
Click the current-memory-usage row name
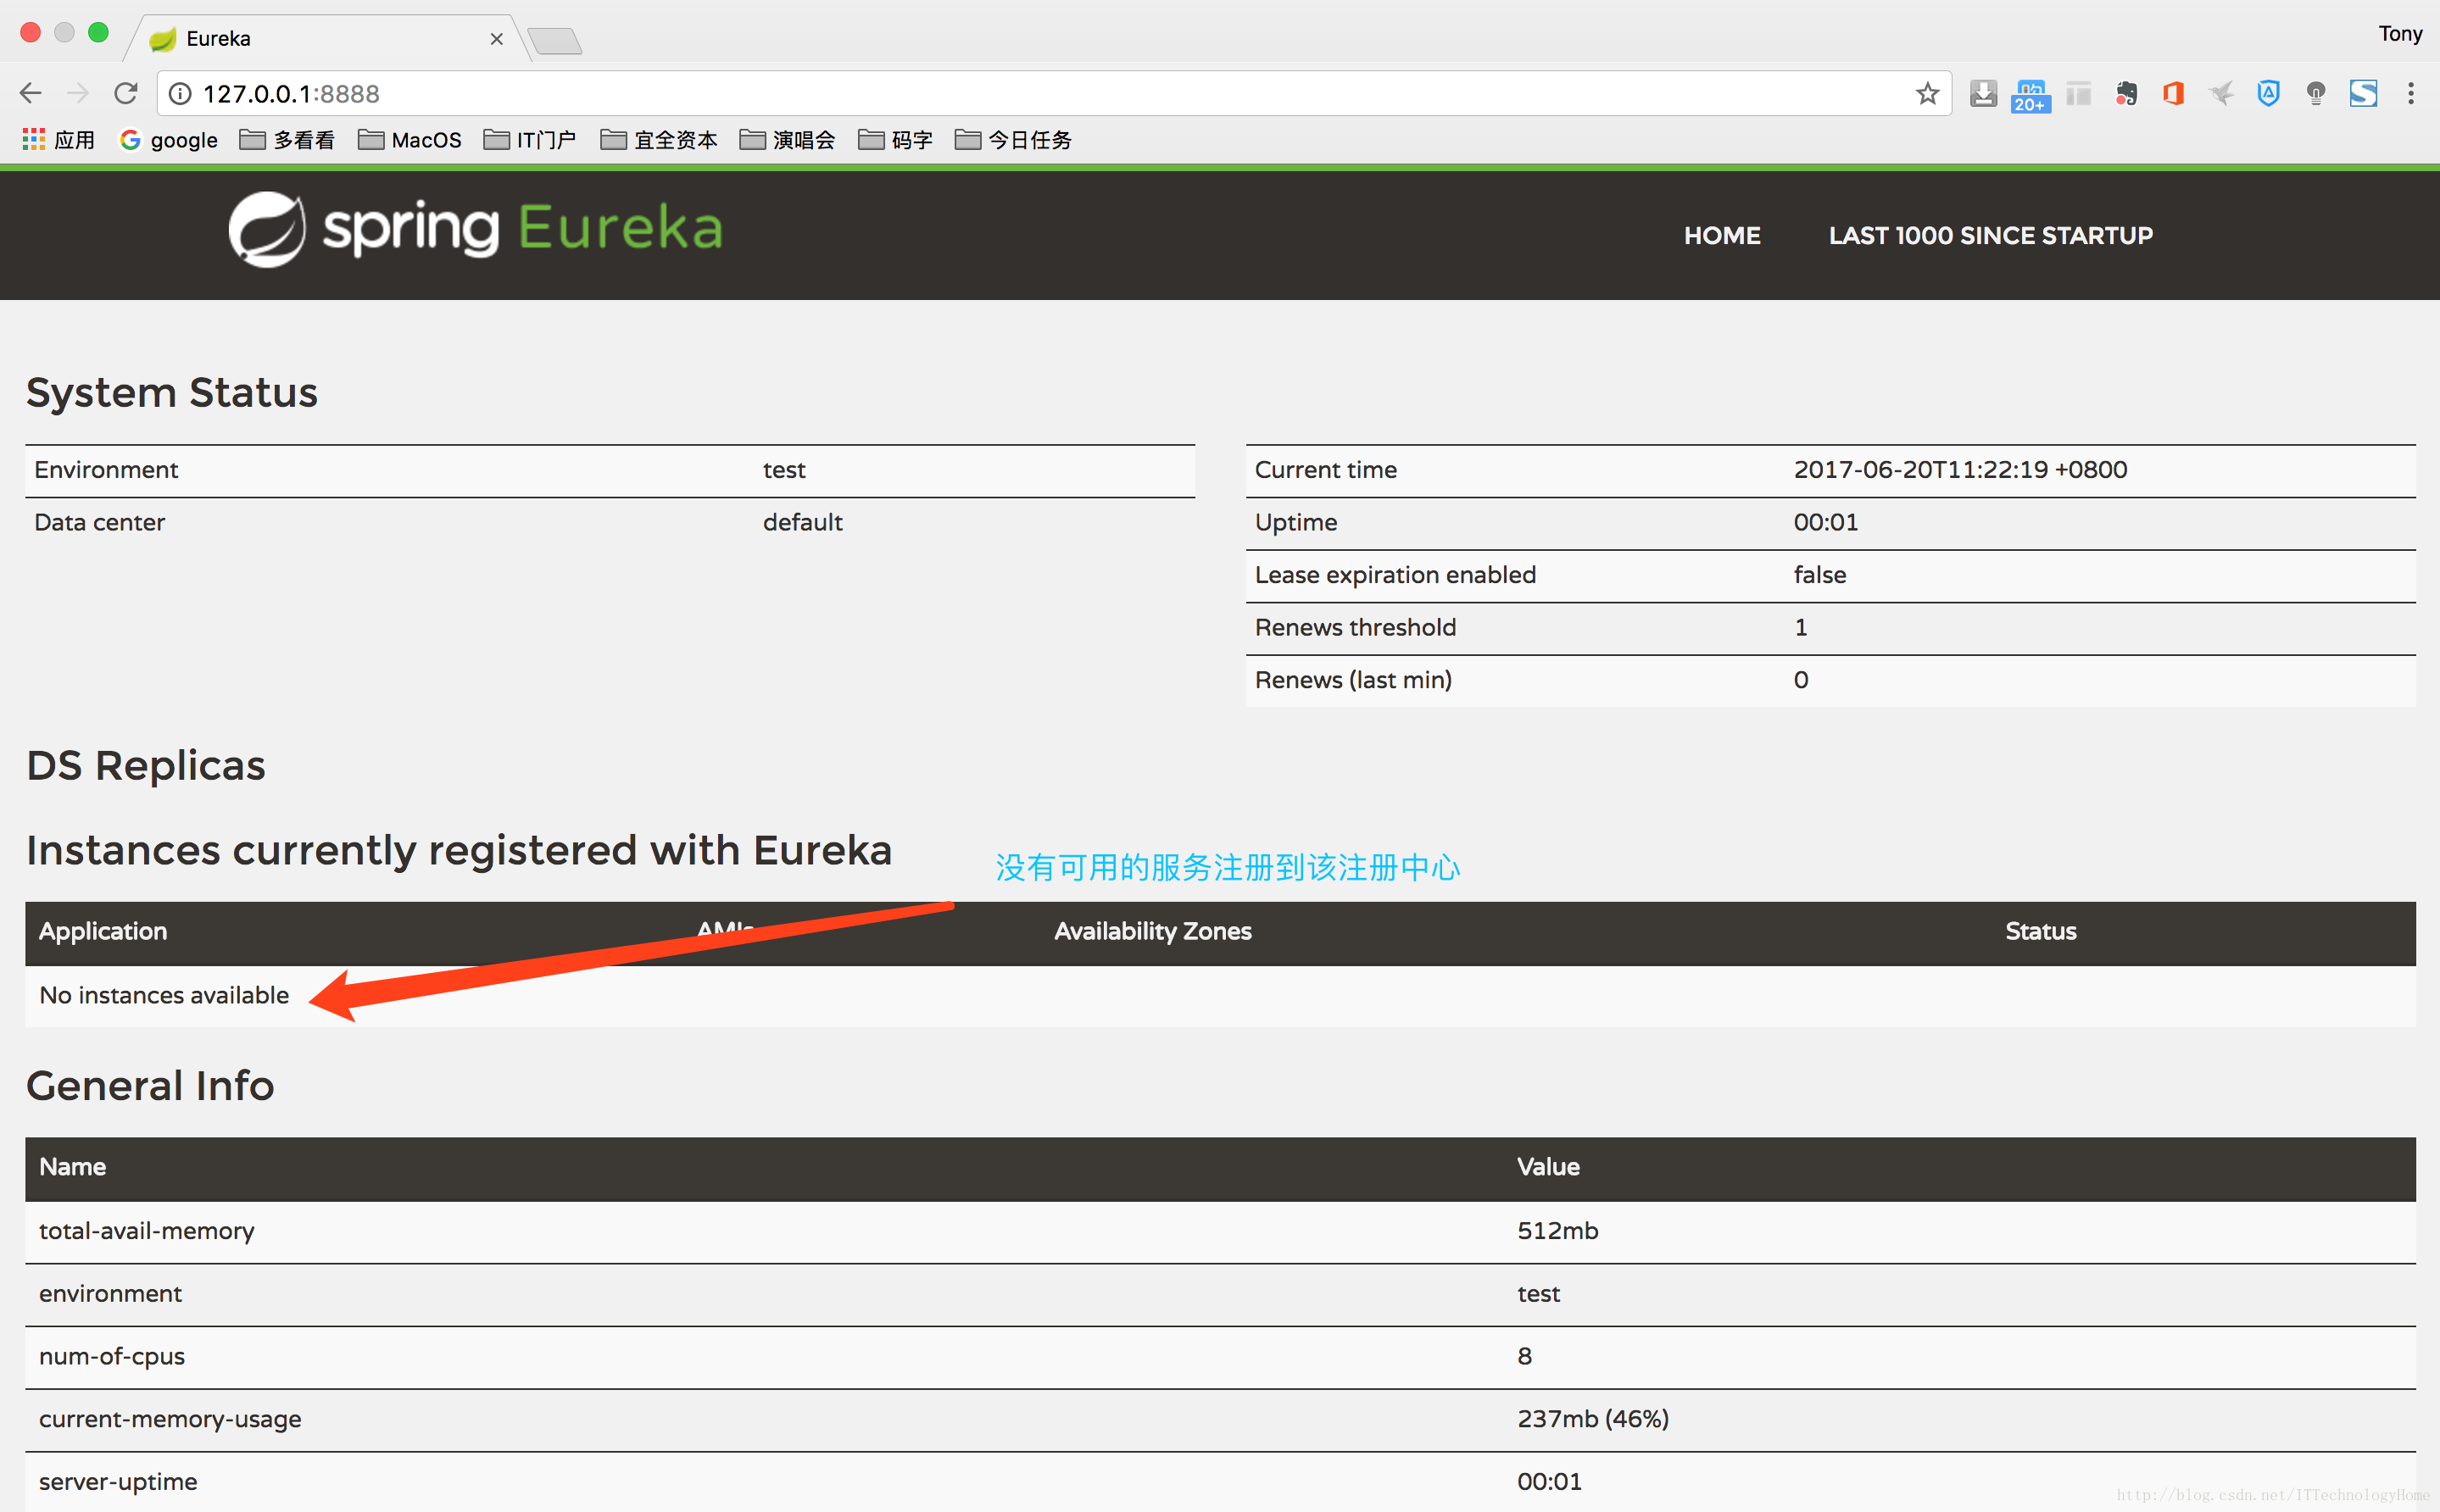pos(169,1419)
